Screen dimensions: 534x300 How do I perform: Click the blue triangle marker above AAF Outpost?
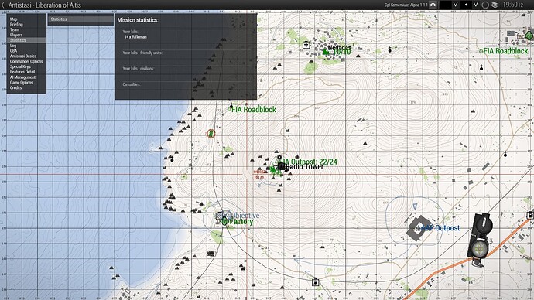click(x=415, y=206)
